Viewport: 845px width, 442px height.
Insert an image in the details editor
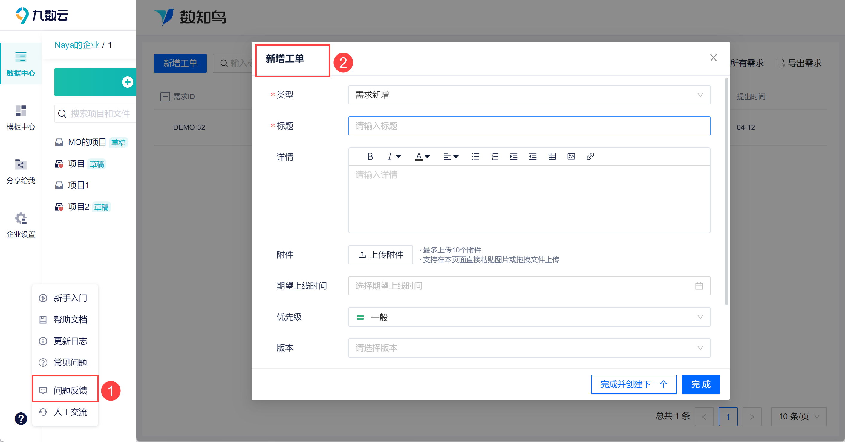(571, 157)
